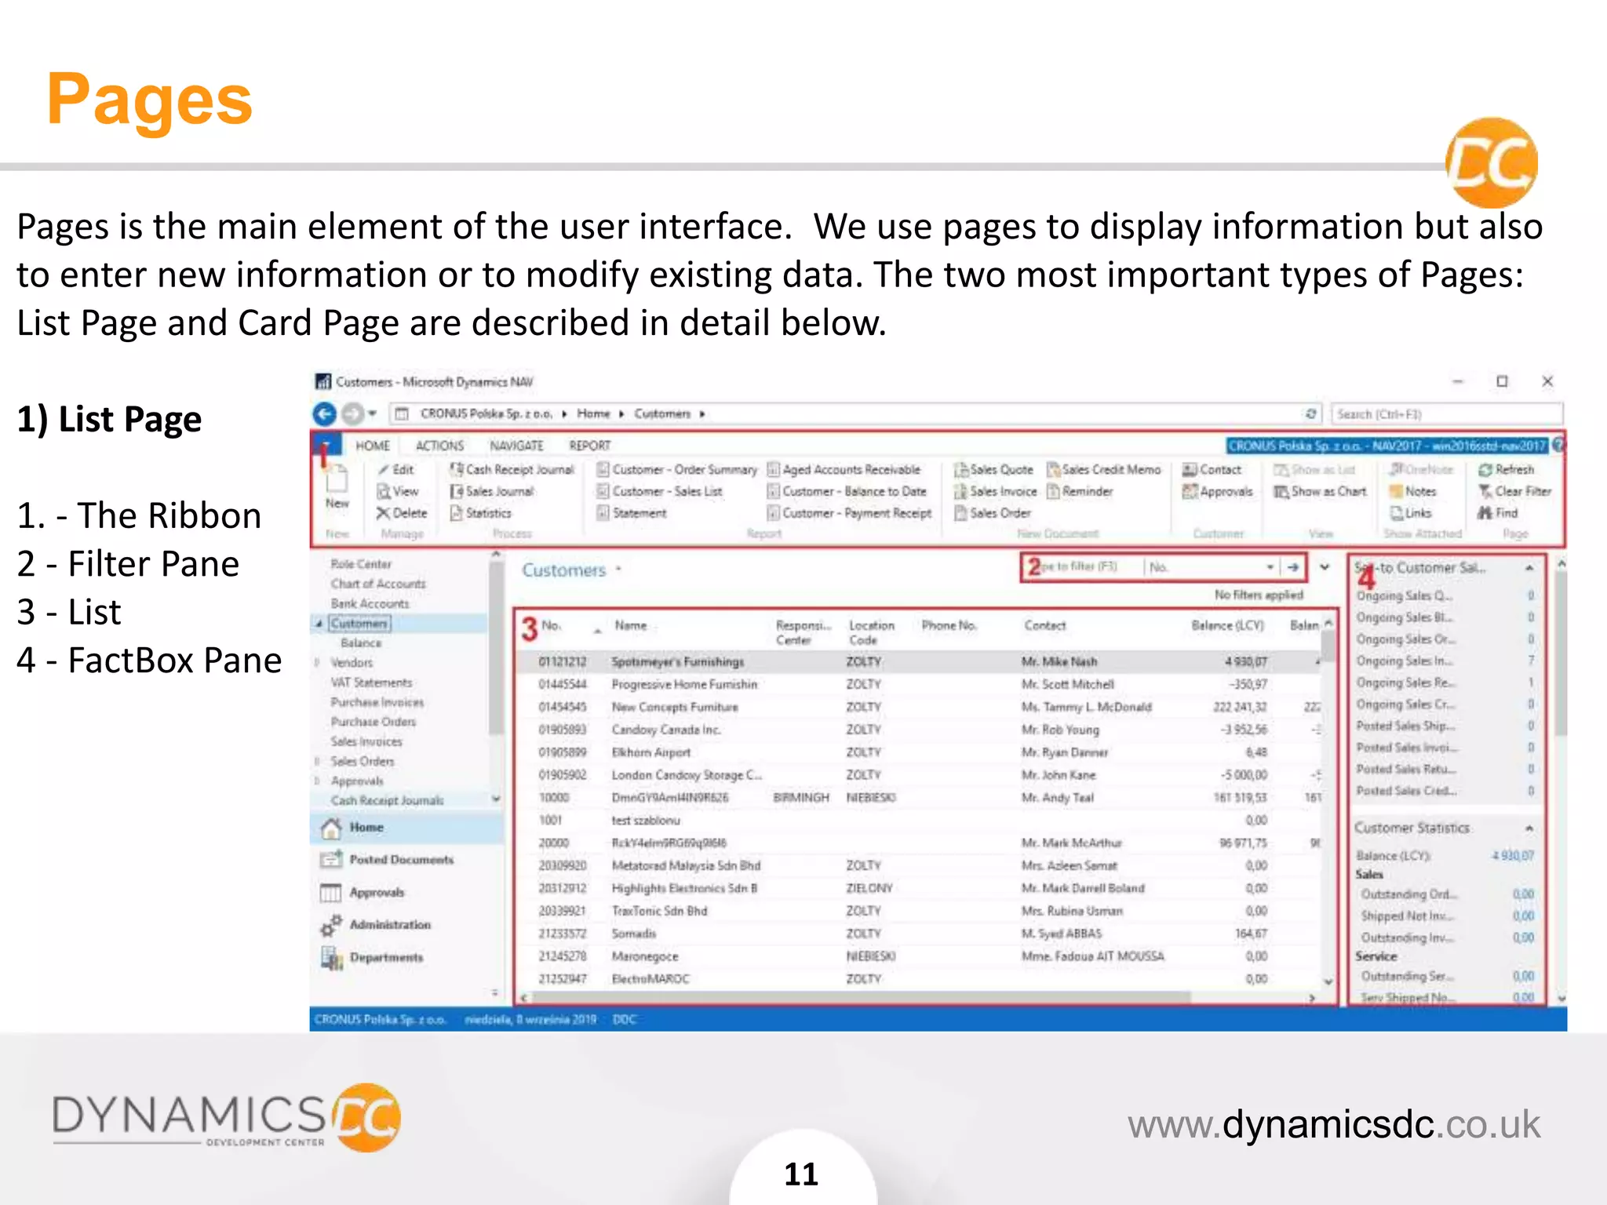Collapse Sell-to Customer Sales FactBox
This screenshot has width=1607, height=1205.
click(1529, 567)
